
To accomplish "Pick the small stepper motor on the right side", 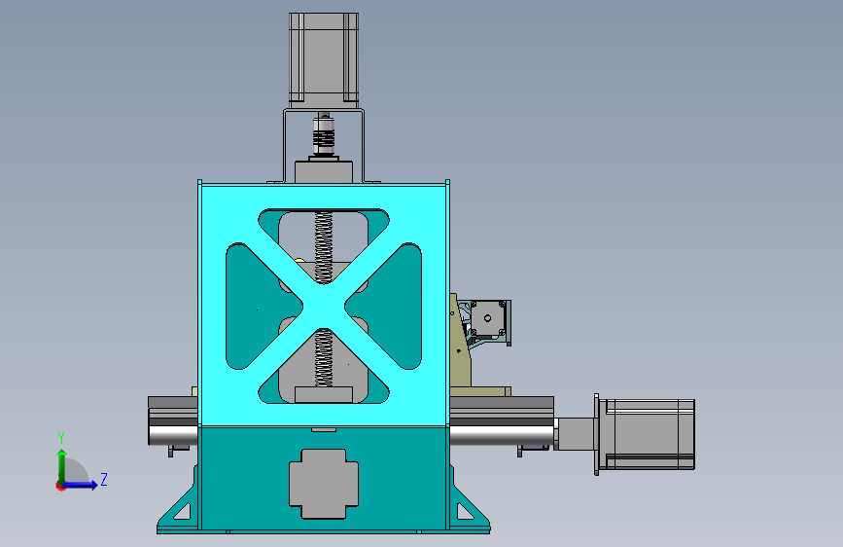I will click(x=489, y=317).
